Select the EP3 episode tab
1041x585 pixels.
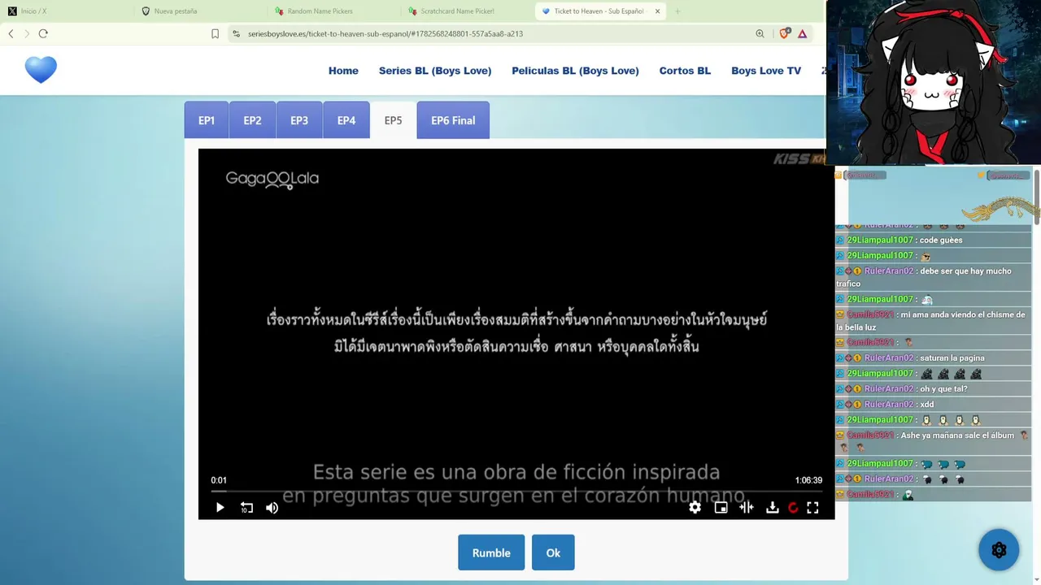(299, 120)
